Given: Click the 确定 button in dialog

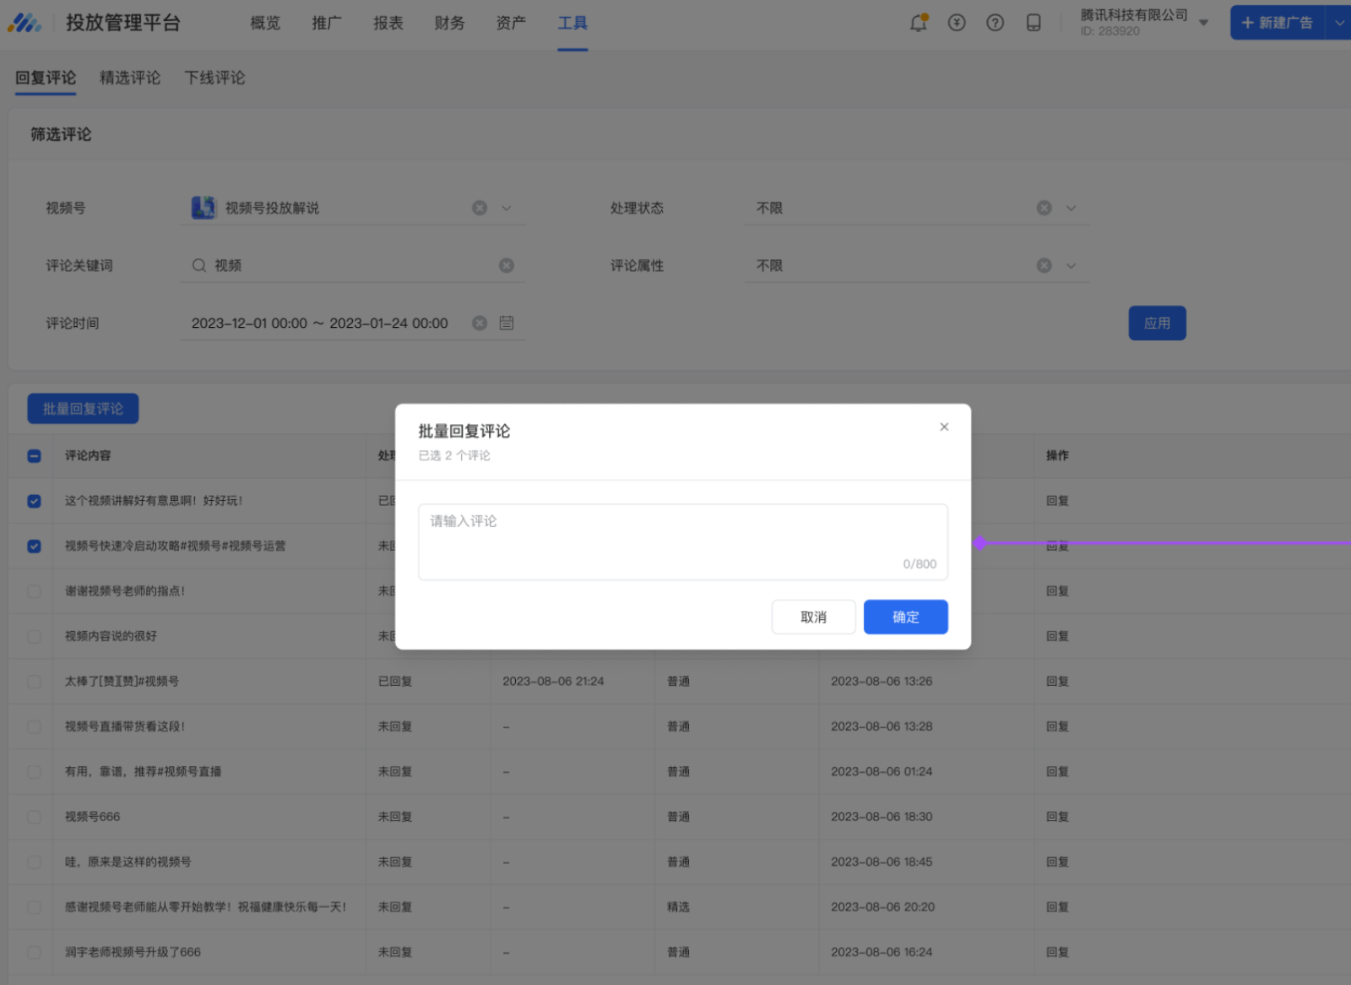Looking at the screenshot, I should [x=905, y=617].
